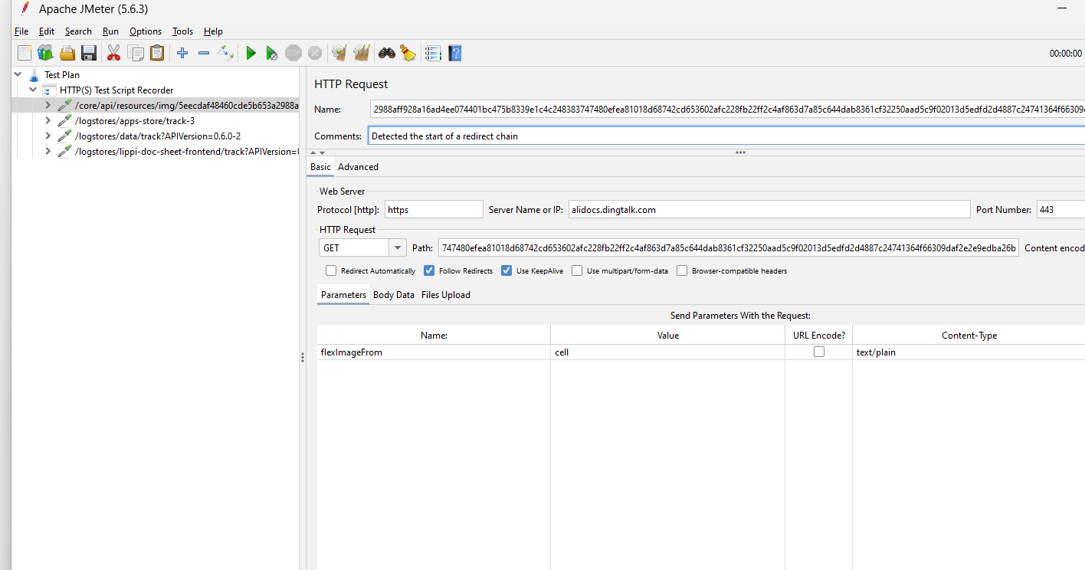1085x570 pixels.
Task: Click the Cut scissors icon
Action: coord(113,53)
